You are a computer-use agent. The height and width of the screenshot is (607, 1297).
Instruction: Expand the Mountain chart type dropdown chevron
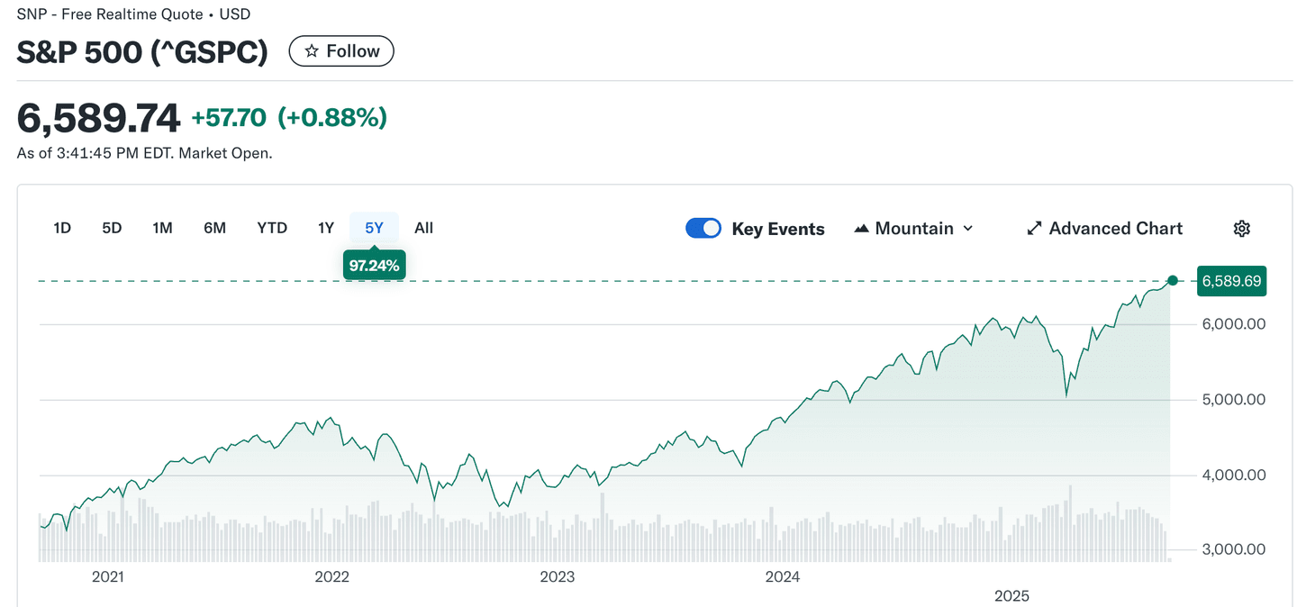coord(968,229)
